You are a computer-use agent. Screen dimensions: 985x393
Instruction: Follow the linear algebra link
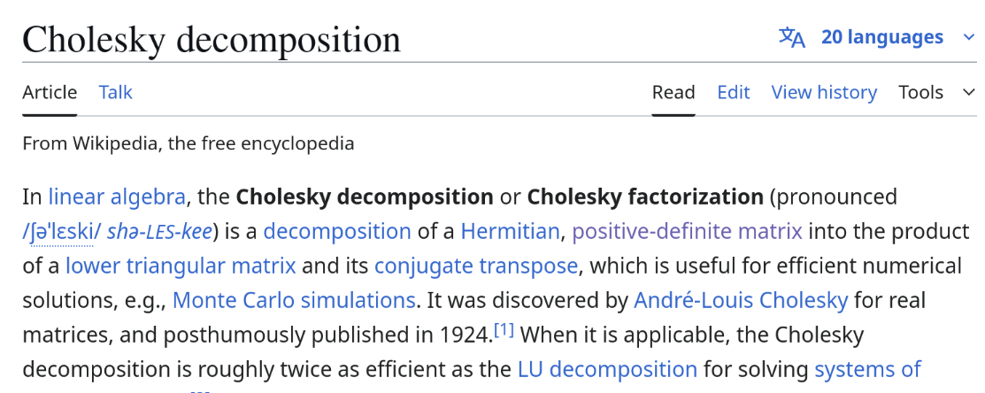pos(117,196)
